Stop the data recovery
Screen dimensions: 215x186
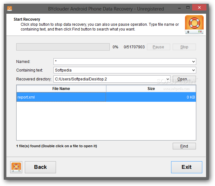pyautogui.click(x=184, y=47)
